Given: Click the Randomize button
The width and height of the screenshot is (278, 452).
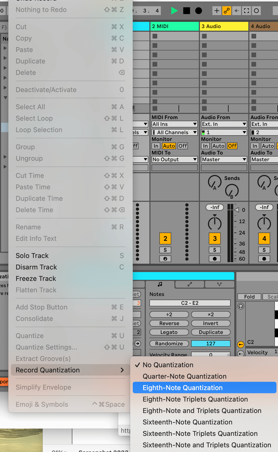Looking at the screenshot, I should [169, 344].
